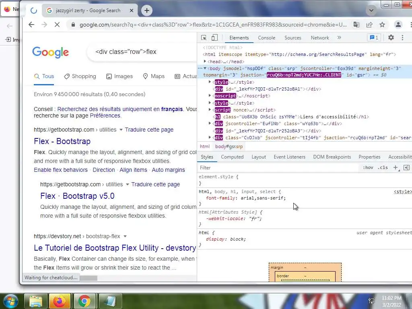Switch to the Elements tab
The image size is (412, 309).
(x=239, y=38)
